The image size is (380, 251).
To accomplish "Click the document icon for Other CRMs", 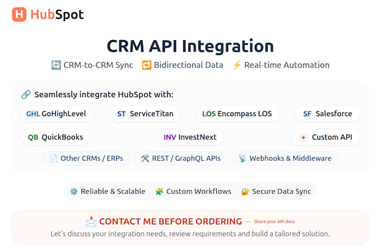I will 53,158.
